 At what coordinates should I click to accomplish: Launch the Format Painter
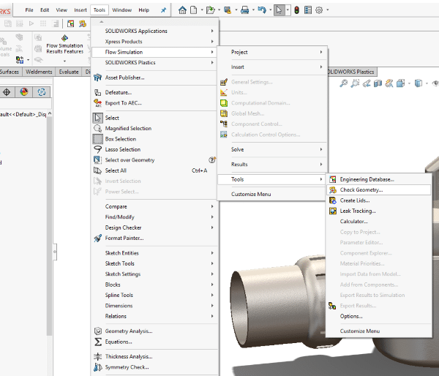coord(124,238)
